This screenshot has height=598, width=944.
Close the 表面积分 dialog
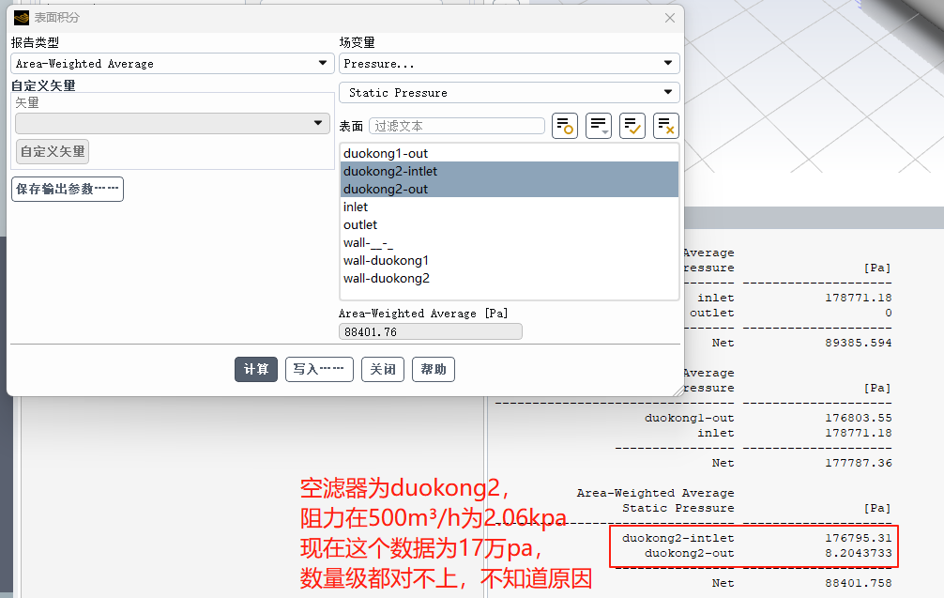pyautogui.click(x=669, y=18)
